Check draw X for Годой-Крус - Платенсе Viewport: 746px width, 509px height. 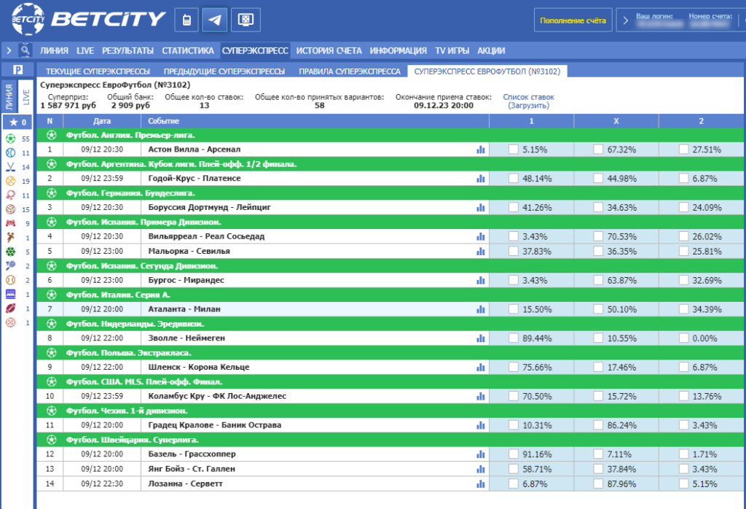598,179
